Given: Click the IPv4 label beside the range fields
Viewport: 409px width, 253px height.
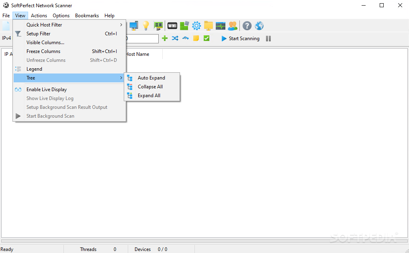Looking at the screenshot, I should pos(6,38).
